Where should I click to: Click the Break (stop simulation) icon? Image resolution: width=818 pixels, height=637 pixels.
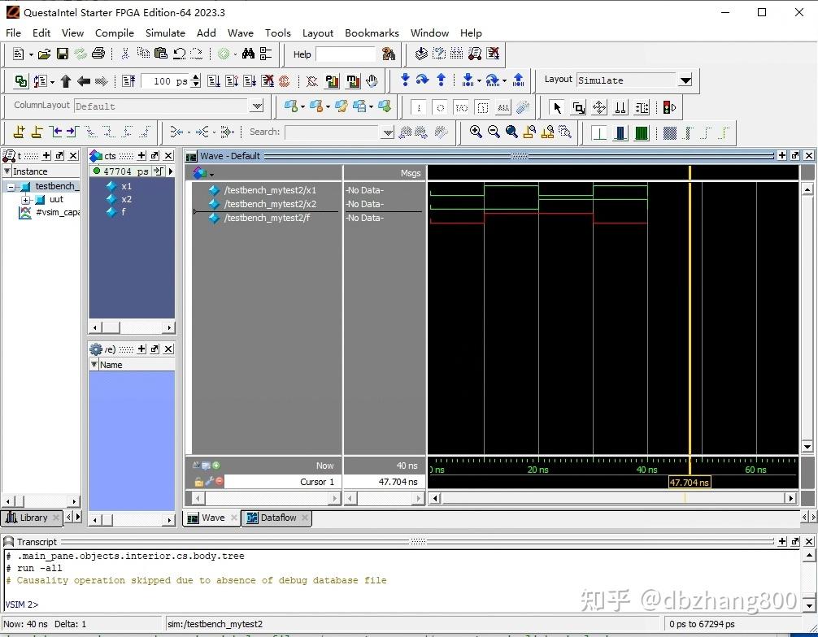[268, 80]
